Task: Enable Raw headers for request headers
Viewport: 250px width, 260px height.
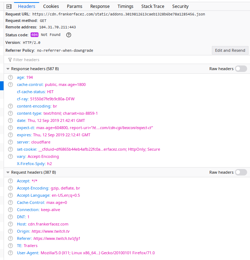Action: click(x=241, y=172)
